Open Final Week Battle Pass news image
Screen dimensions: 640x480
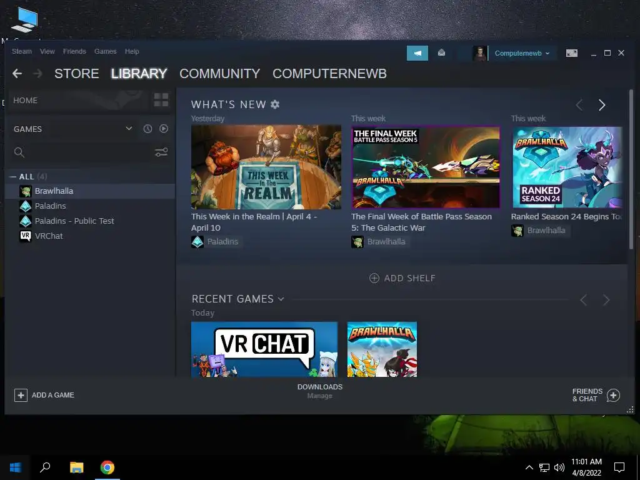coord(426,167)
